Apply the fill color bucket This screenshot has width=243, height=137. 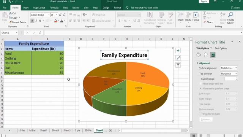click(x=56, y=21)
